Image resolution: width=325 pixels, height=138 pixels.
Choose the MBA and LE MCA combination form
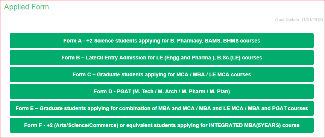[162, 108]
